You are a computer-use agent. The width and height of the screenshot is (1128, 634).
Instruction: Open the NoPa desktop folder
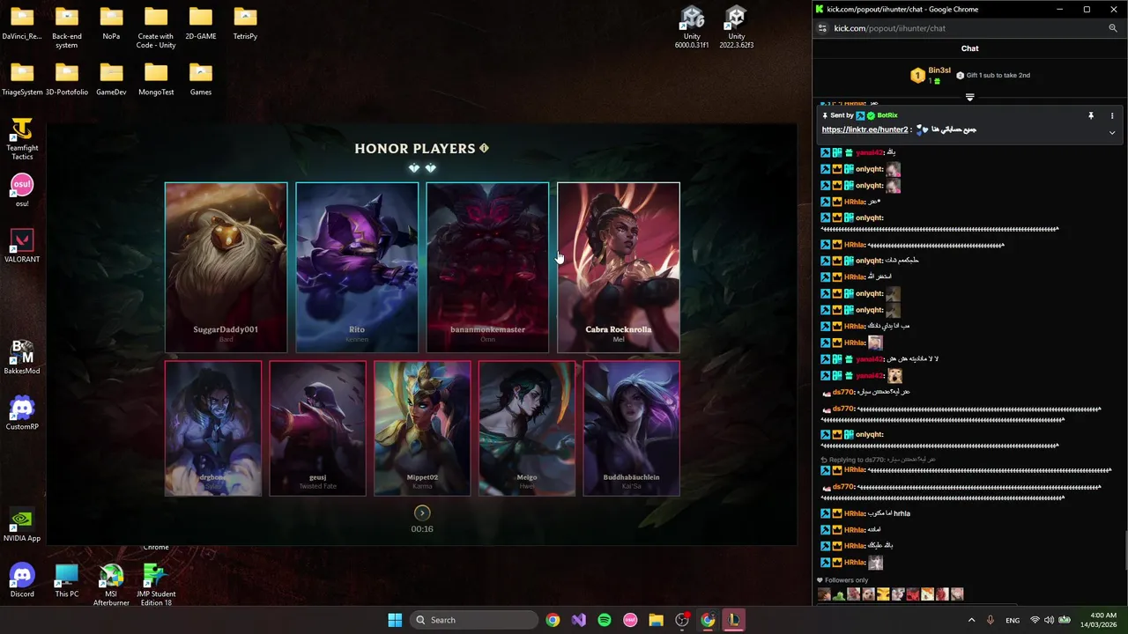click(x=111, y=24)
